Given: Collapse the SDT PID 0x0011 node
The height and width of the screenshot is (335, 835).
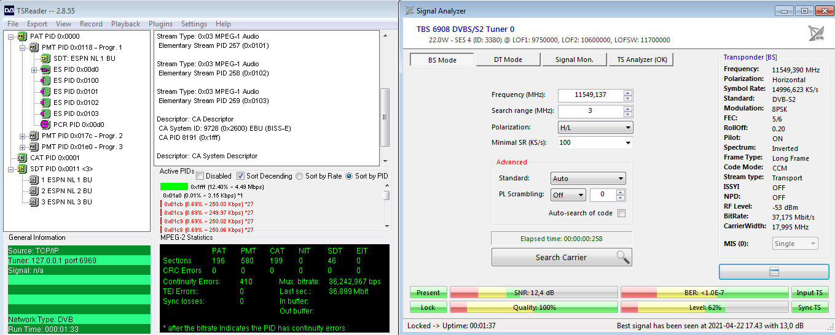Looking at the screenshot, I should coord(12,169).
